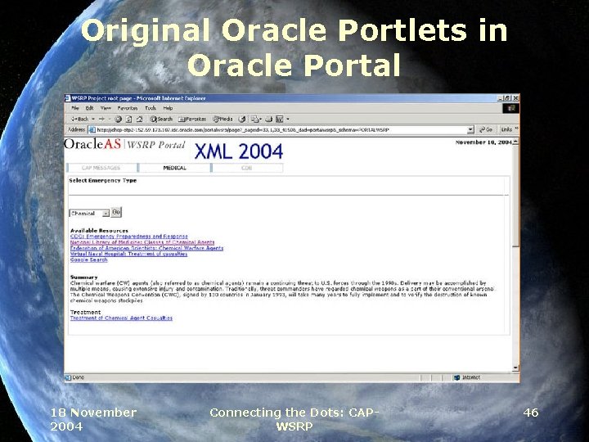The width and height of the screenshot is (589, 442).
Task: Click the Internet zone status icon
Action: point(456,377)
